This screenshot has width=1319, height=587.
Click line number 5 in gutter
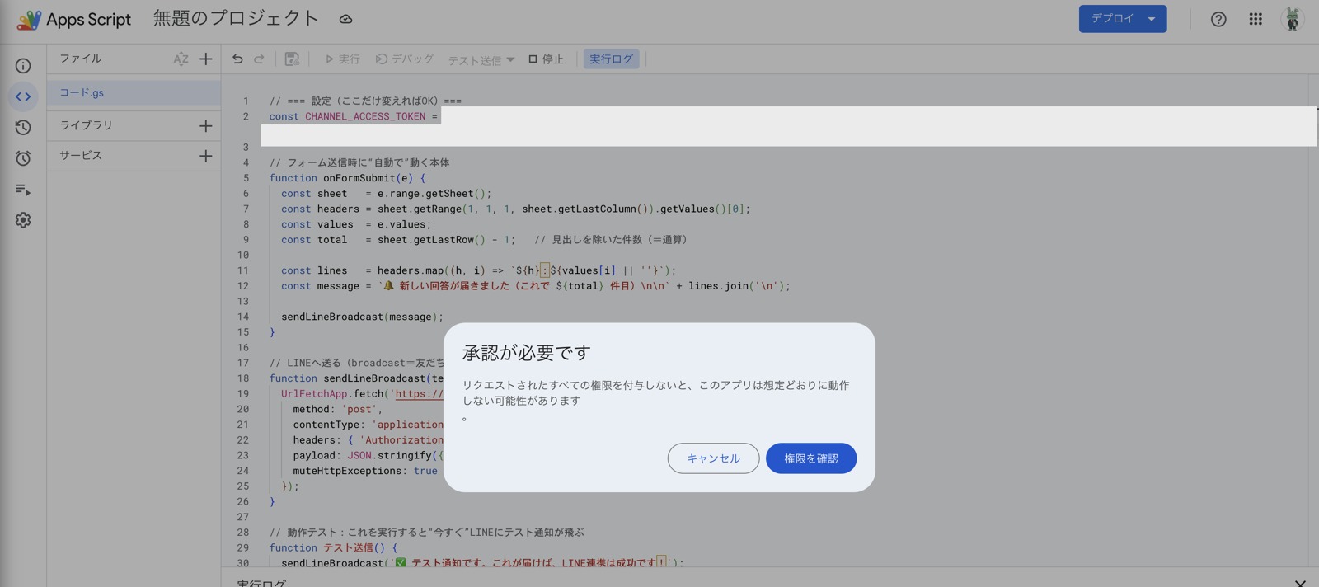click(246, 178)
